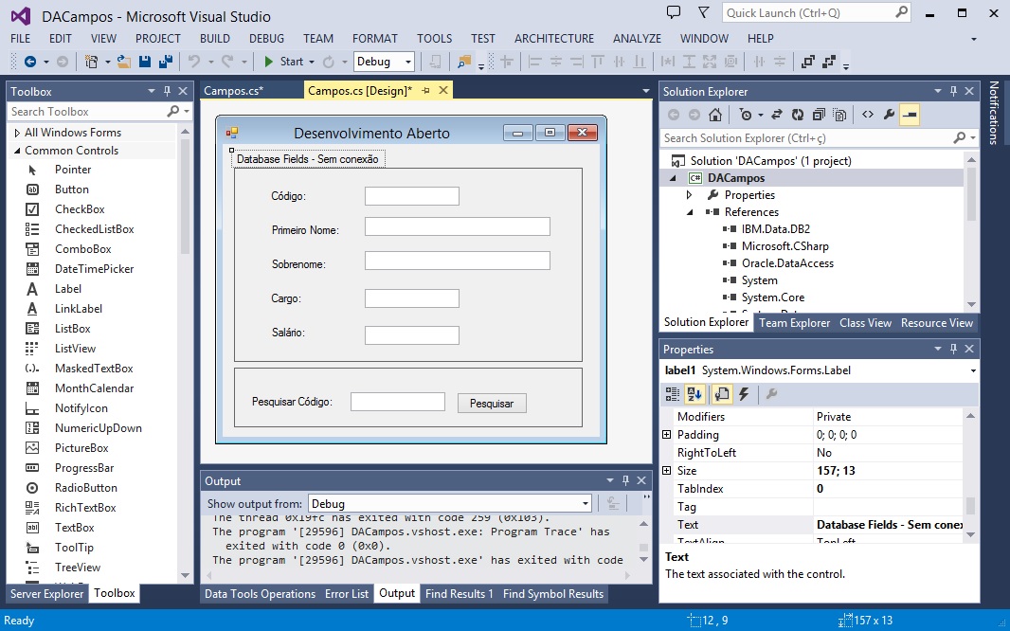
Task: Click the Primeiro Nome text box
Action: pos(457,226)
